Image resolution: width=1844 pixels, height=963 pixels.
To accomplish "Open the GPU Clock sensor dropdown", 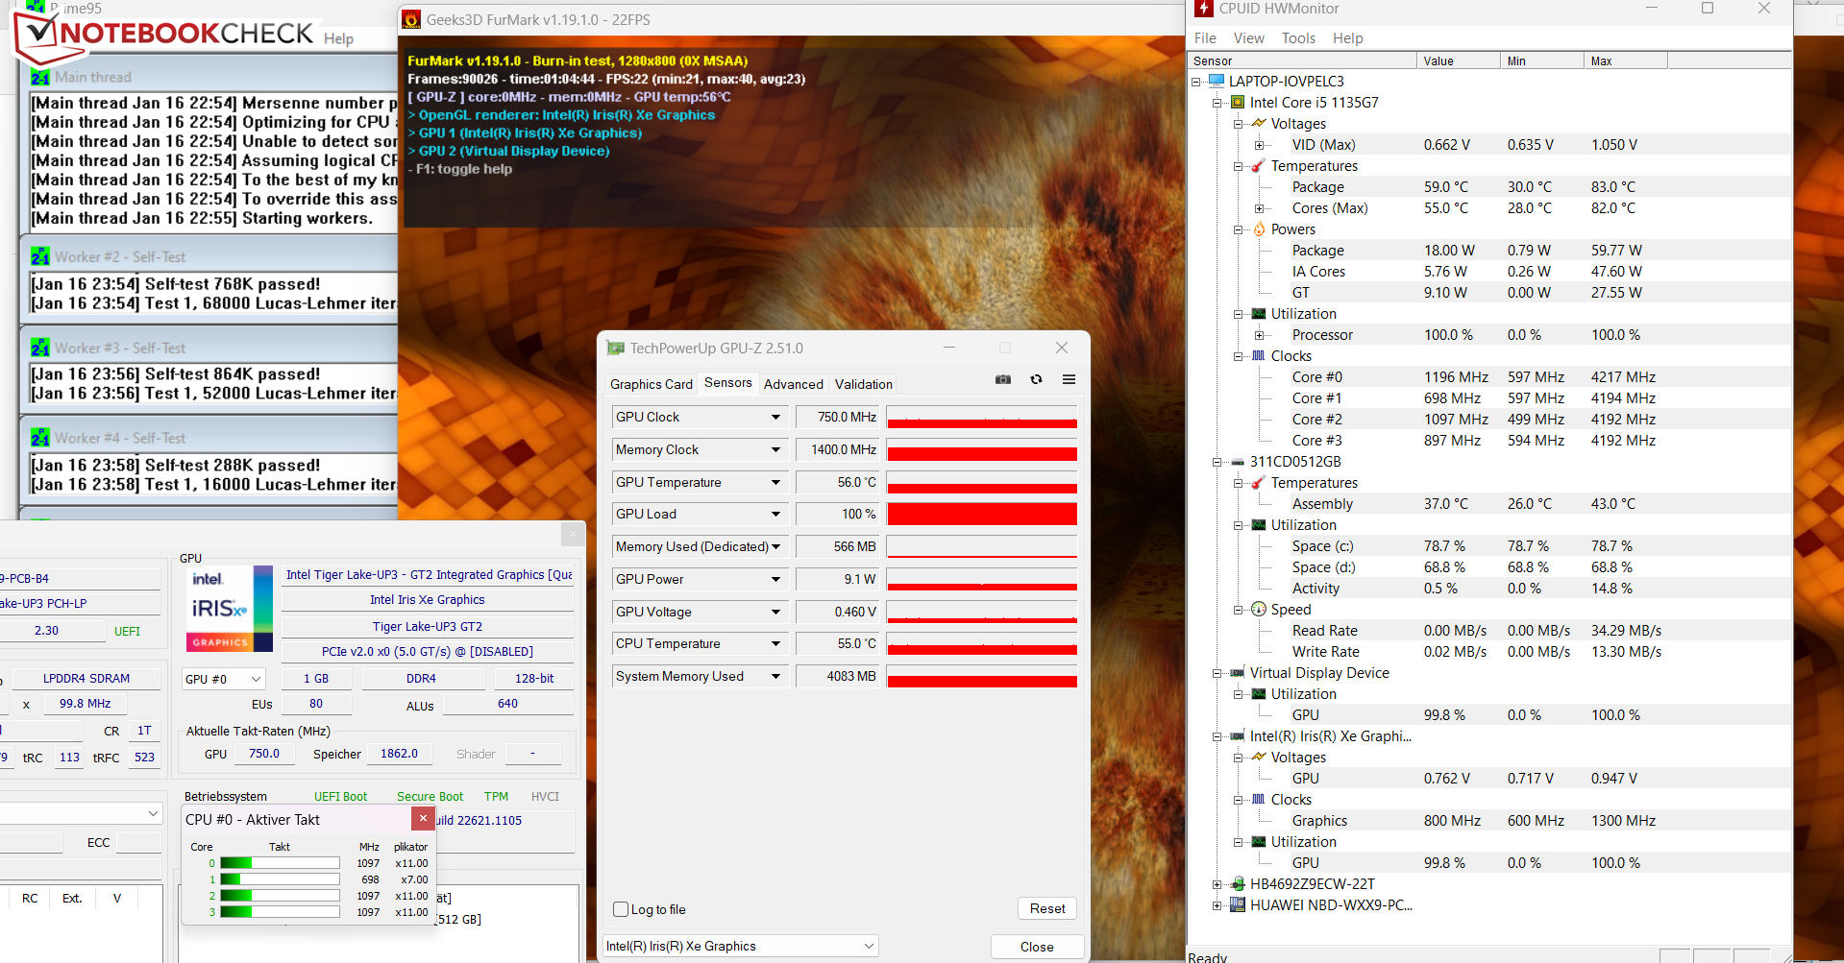I will pyautogui.click(x=775, y=417).
